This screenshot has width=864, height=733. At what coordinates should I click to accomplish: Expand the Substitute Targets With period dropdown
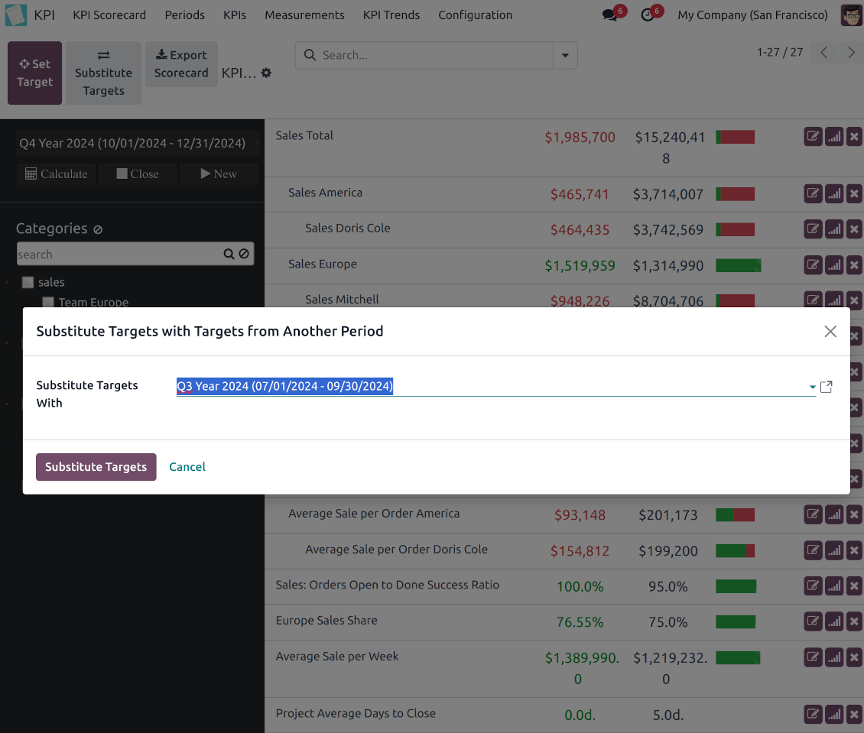click(812, 388)
